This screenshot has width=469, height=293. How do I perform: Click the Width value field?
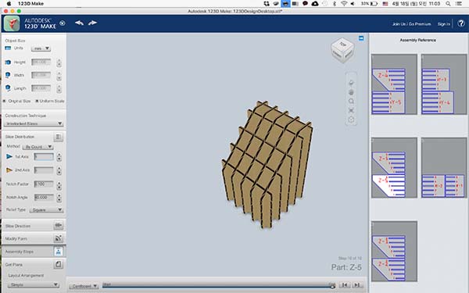[x=41, y=75]
